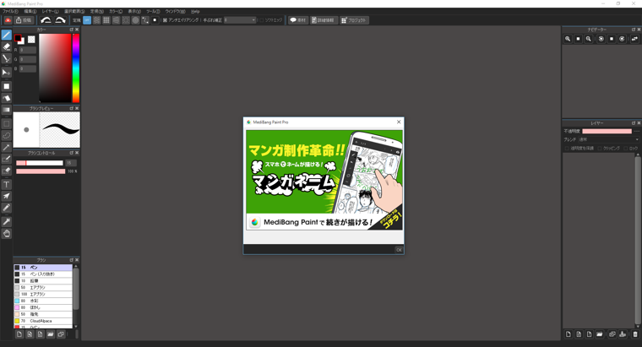Adjust the brush size slider
Screen dimensions: 642x347
click(40, 163)
